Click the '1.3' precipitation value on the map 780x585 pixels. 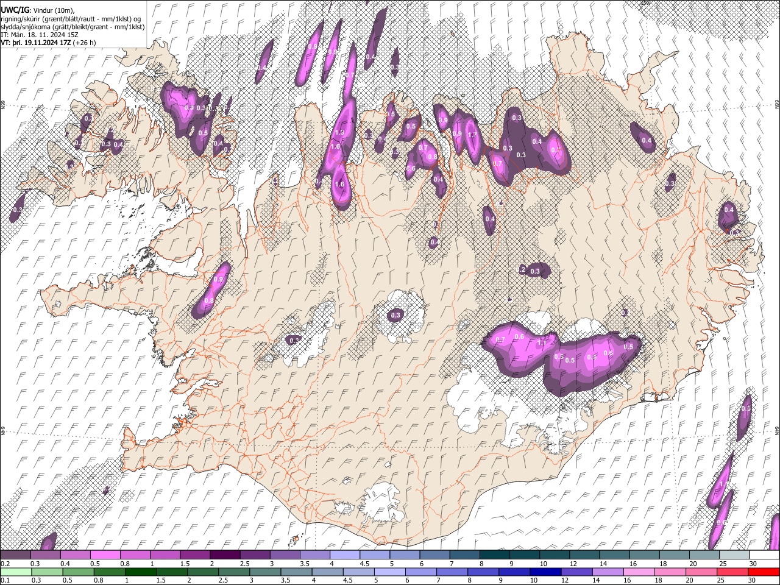pos(340,132)
